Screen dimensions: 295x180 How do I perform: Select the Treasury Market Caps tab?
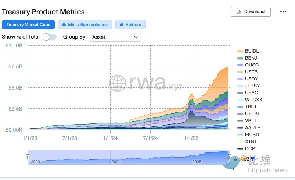pyautogui.click(x=28, y=25)
